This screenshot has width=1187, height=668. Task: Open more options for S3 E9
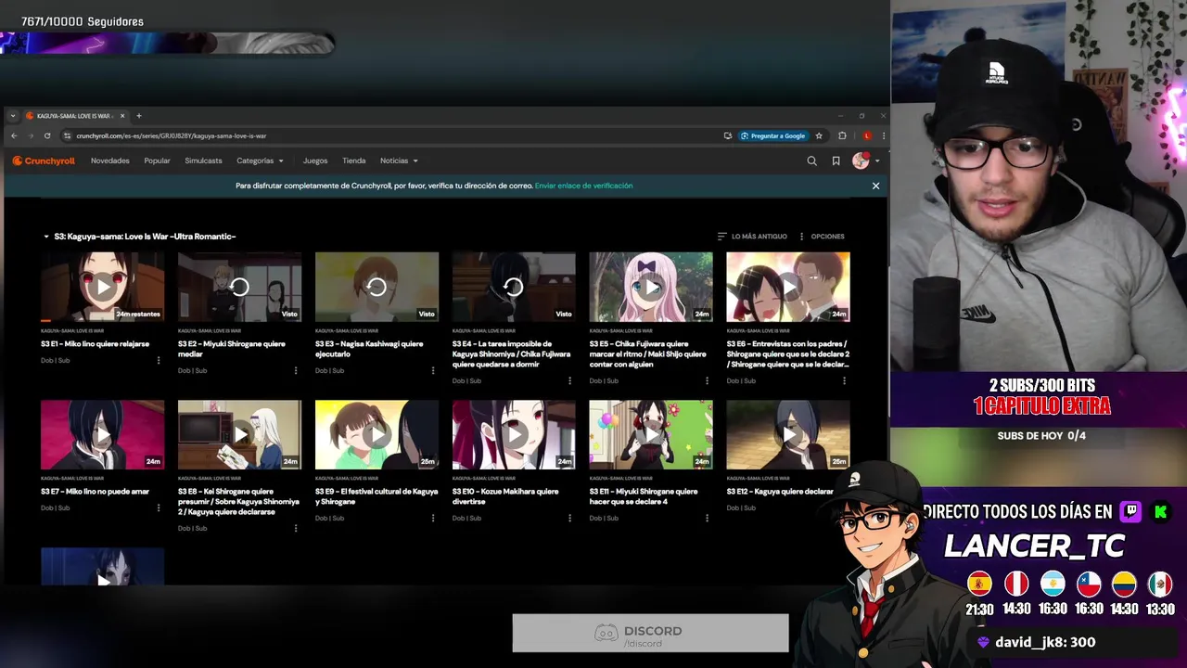pyautogui.click(x=433, y=518)
